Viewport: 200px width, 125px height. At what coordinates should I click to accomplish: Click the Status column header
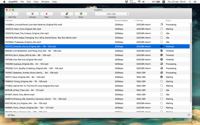pos(177,20)
